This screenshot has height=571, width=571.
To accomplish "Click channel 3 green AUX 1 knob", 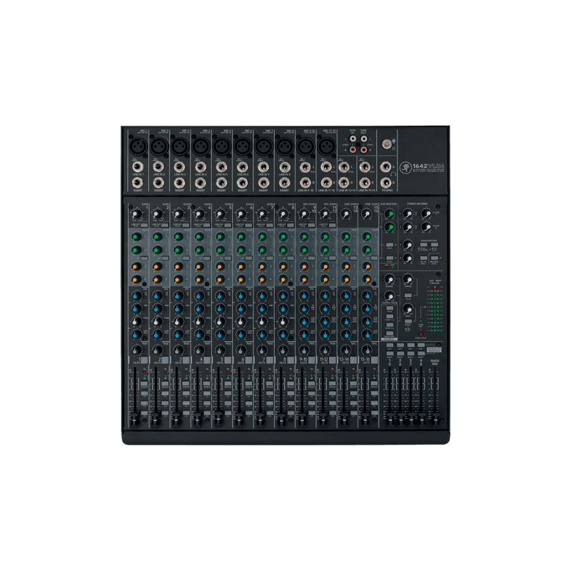I will tap(178, 237).
